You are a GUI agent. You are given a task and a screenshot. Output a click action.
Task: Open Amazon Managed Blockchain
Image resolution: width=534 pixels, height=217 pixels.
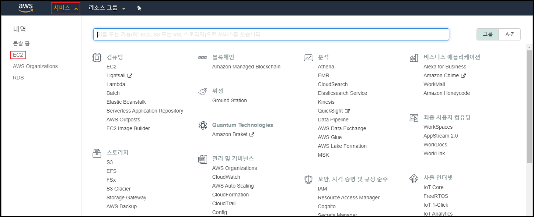246,67
